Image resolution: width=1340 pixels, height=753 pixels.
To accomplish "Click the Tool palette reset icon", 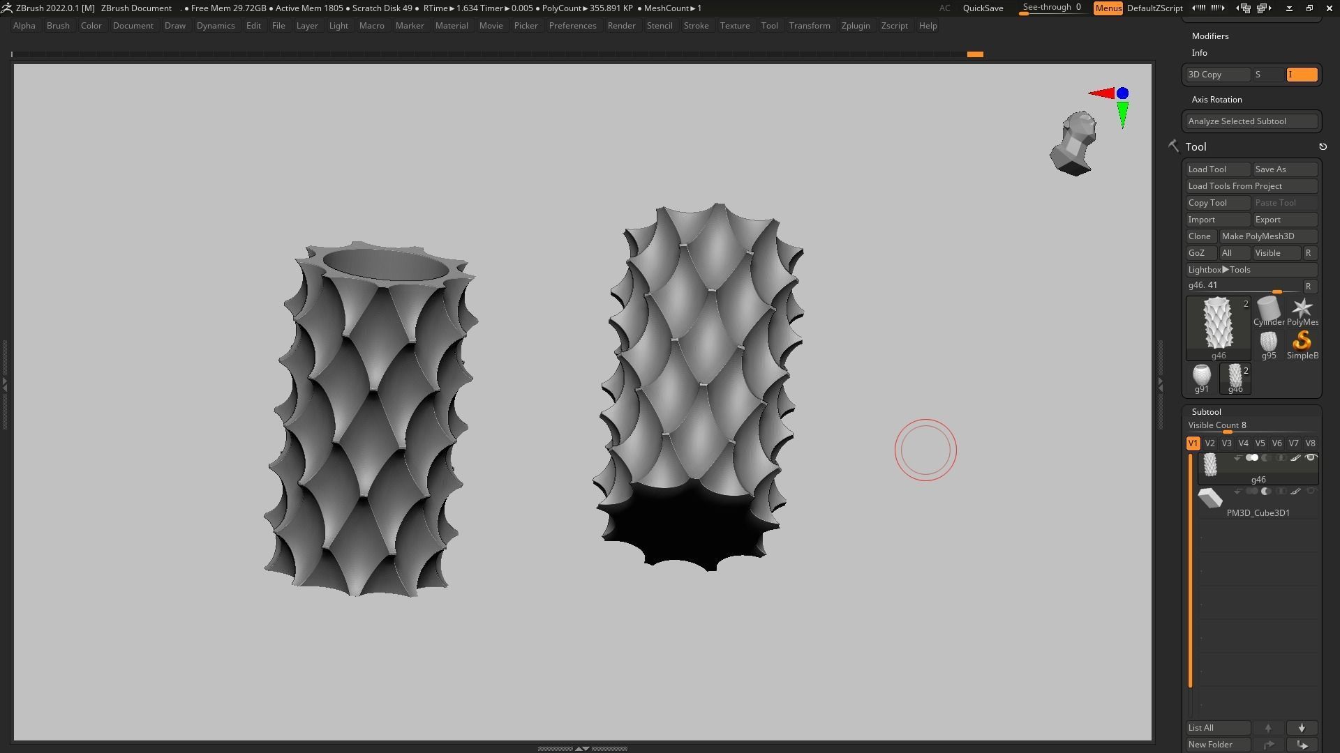I will pyautogui.click(x=1323, y=147).
